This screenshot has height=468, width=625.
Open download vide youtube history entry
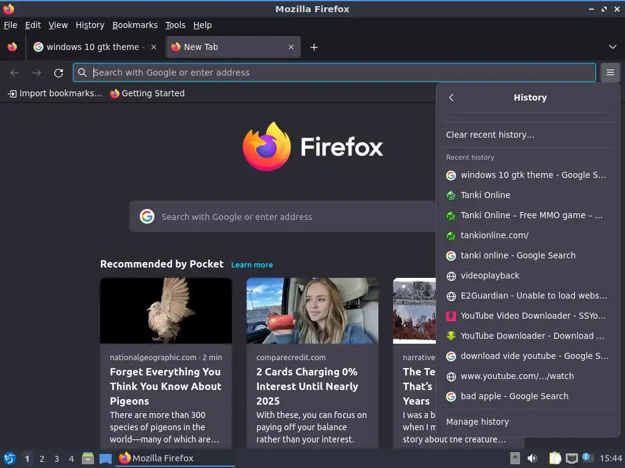[528, 356]
